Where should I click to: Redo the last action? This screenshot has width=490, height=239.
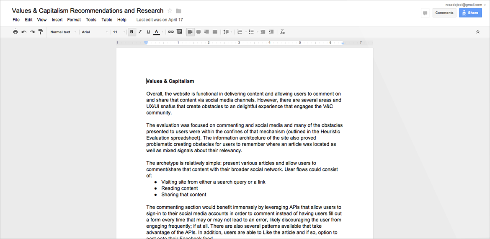(32, 32)
